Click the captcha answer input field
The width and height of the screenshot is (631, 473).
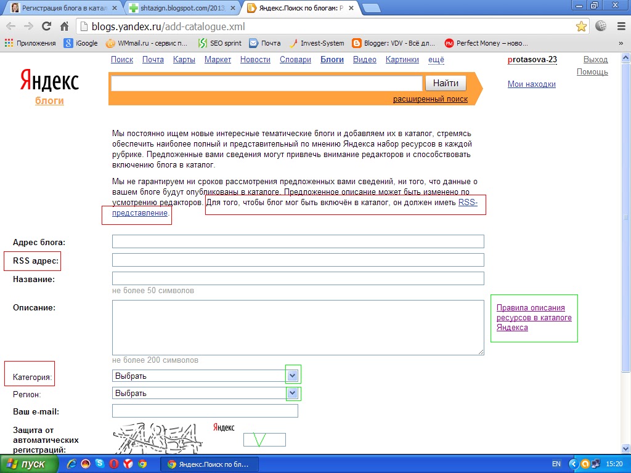264,440
